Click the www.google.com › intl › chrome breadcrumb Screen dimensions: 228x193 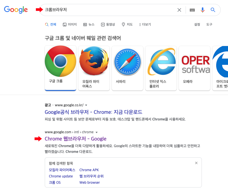click(x=69, y=132)
